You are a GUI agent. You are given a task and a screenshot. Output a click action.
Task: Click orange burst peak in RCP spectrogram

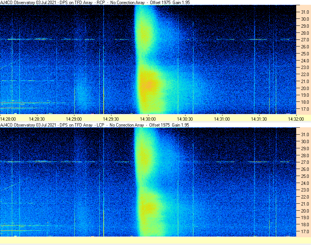tap(148, 84)
